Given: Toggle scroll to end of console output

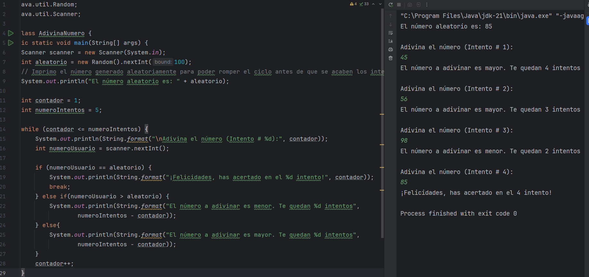Looking at the screenshot, I should (x=390, y=41).
